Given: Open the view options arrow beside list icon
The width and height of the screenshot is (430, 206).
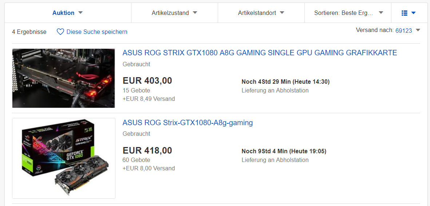Looking at the screenshot, I should point(413,13).
